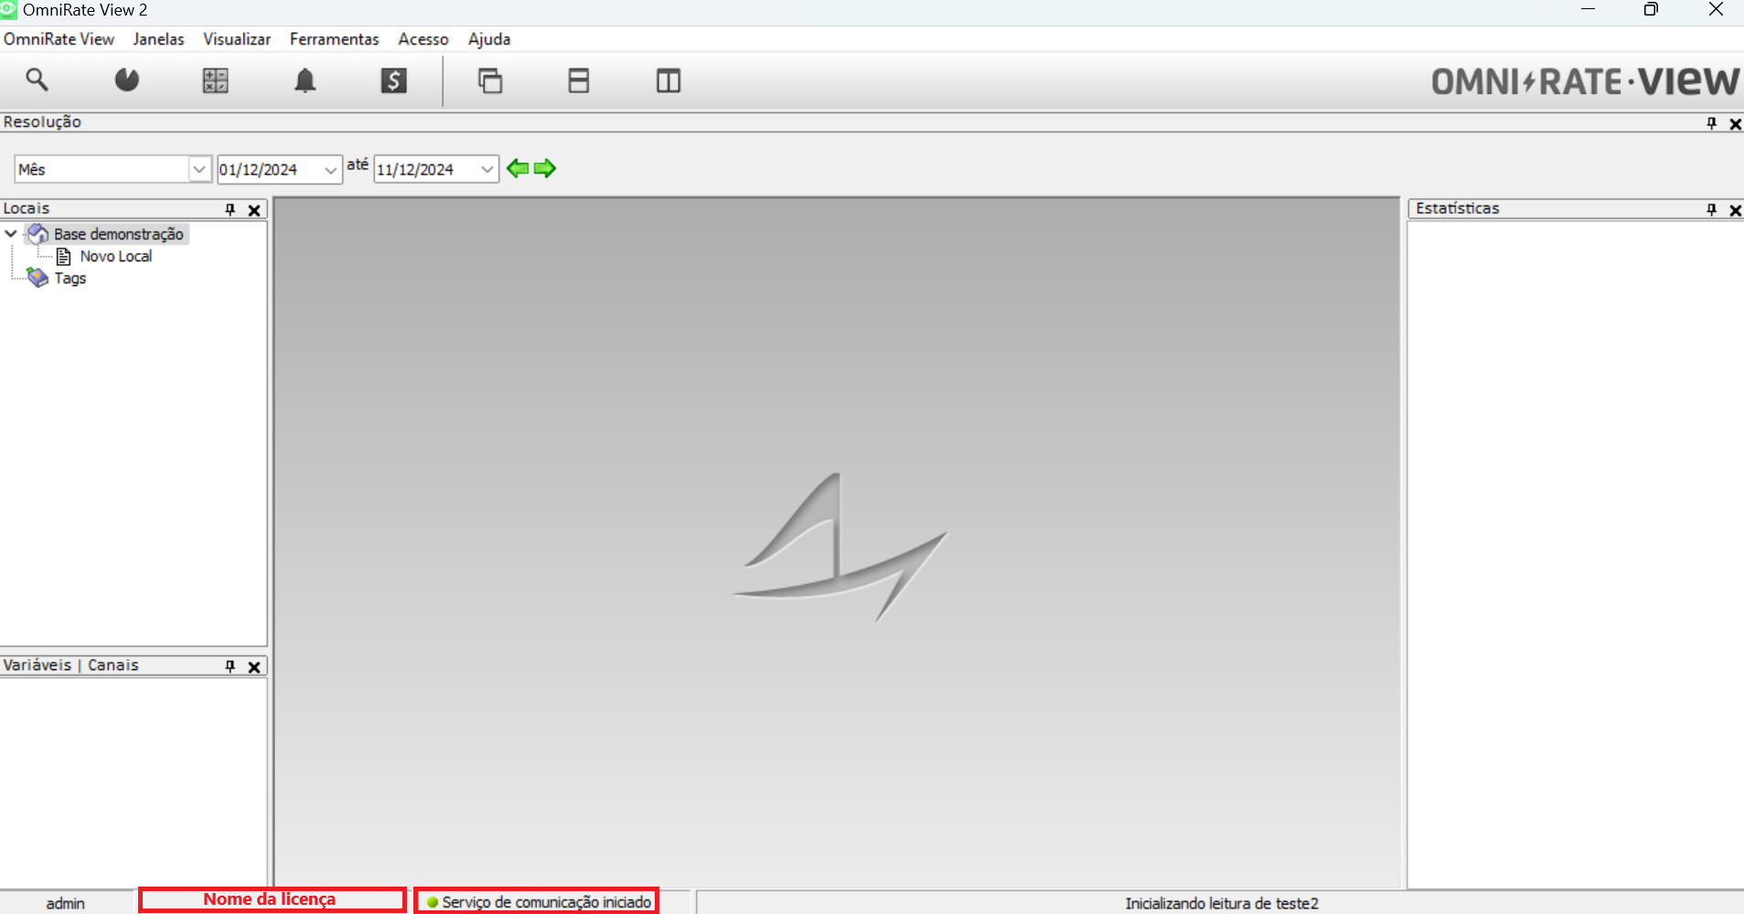The image size is (1744, 914).
Task: Open the Acesso menu
Action: pyautogui.click(x=423, y=39)
